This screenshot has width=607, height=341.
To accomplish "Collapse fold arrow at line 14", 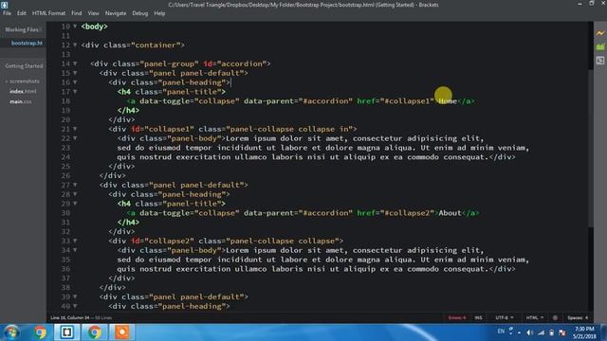I will pos(75,63).
